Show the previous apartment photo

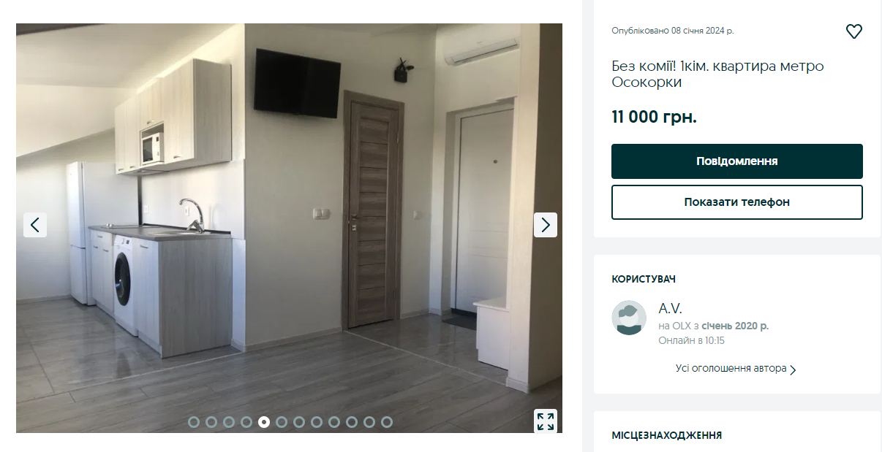[35, 225]
